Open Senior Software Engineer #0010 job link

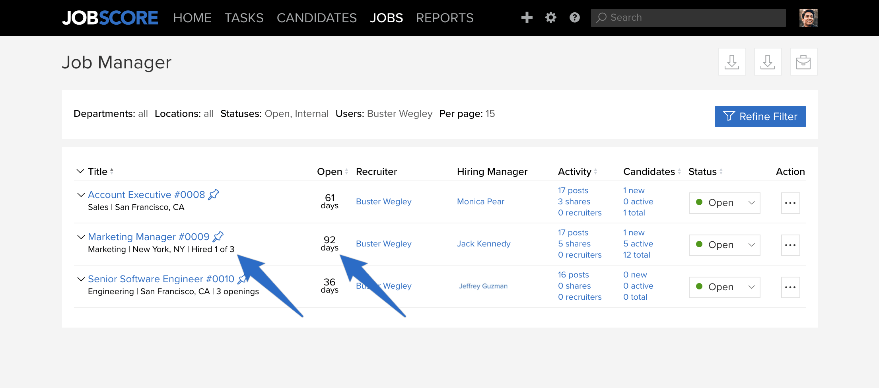point(161,279)
